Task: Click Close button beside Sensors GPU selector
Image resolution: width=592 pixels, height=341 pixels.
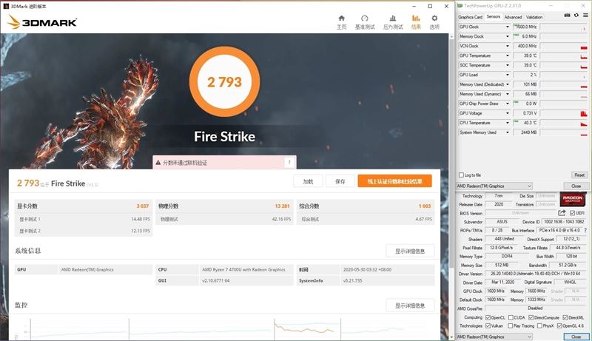Action: 576,186
